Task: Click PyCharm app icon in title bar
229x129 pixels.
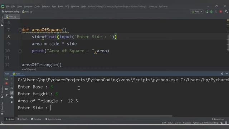Action: (x=3, y=6)
